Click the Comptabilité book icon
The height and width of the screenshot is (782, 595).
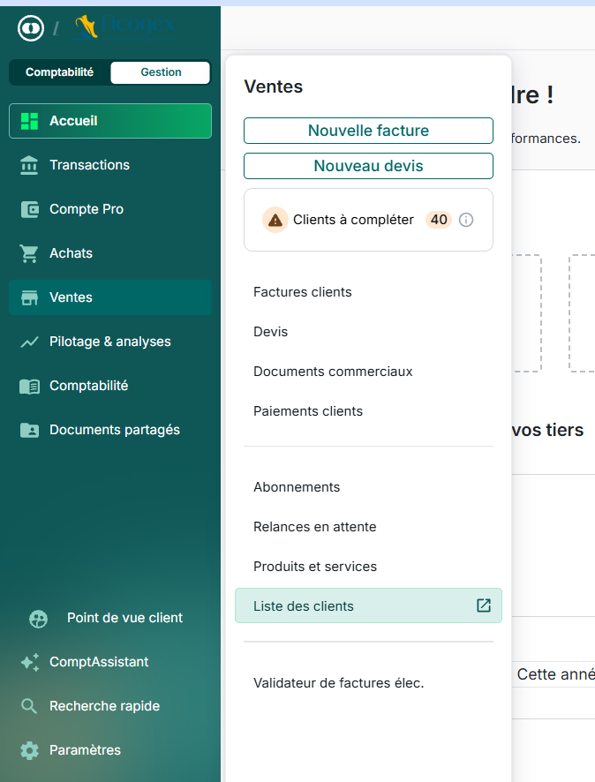pyautogui.click(x=29, y=386)
